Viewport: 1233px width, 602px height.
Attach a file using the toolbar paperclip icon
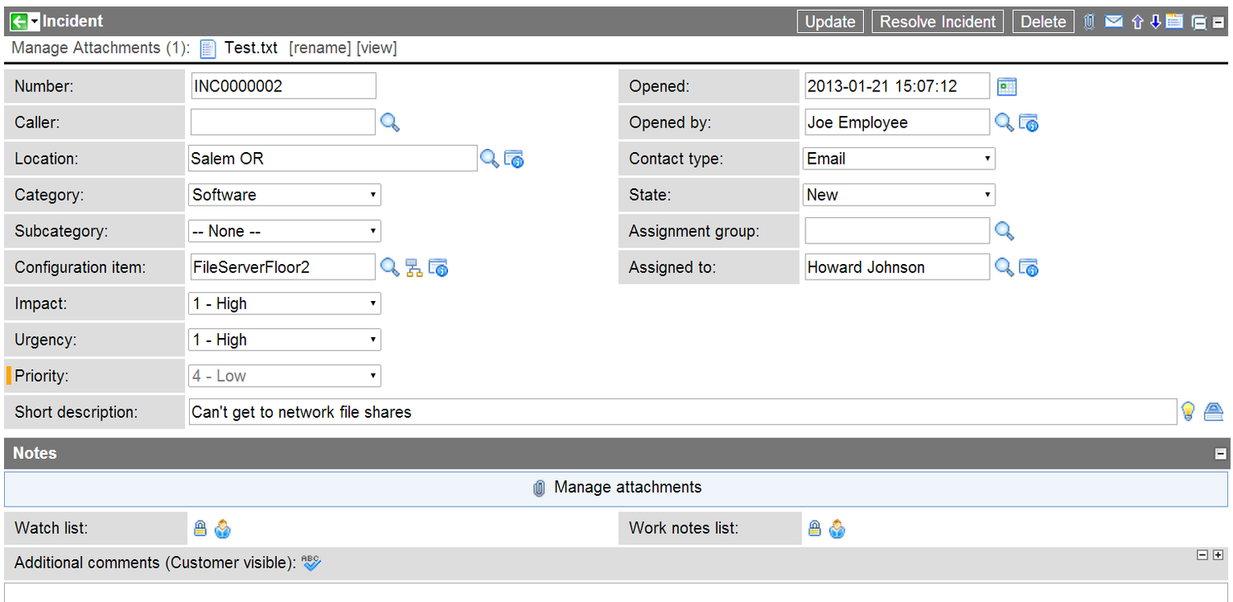[x=1089, y=21]
